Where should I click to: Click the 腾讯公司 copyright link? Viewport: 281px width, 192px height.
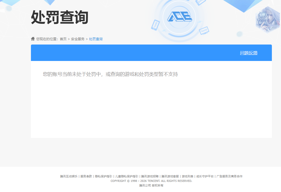click(145, 185)
